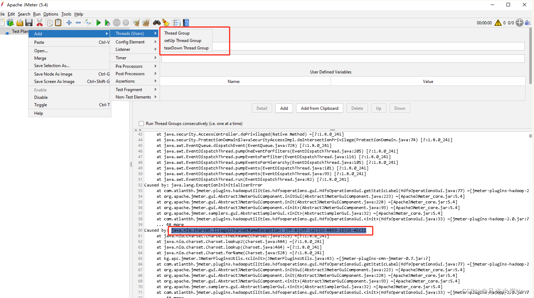Open the Options menu
534x298 pixels.
pyautogui.click(x=51, y=14)
